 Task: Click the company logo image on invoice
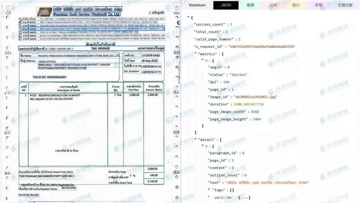tap(44, 12)
